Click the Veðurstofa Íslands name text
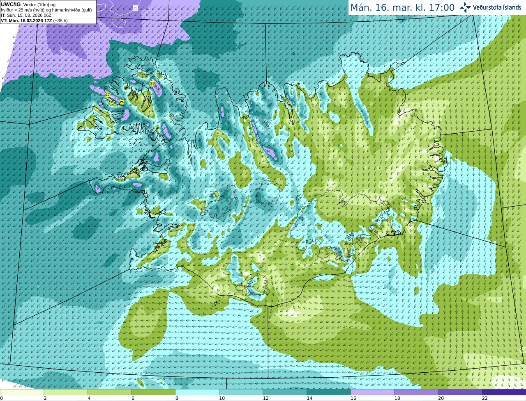 click(x=497, y=7)
